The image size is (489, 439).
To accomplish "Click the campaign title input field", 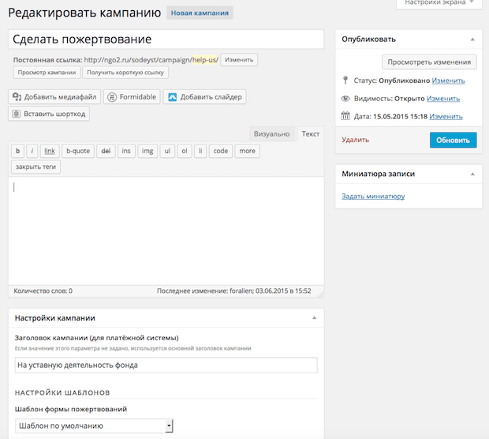I will (166, 39).
